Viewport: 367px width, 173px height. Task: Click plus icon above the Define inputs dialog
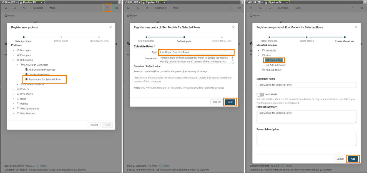pyautogui.click(x=230, y=8)
